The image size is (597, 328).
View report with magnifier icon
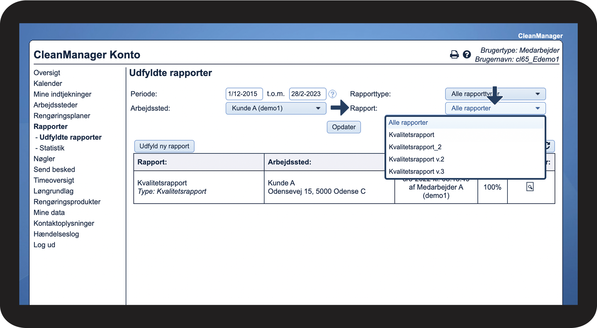(530, 187)
